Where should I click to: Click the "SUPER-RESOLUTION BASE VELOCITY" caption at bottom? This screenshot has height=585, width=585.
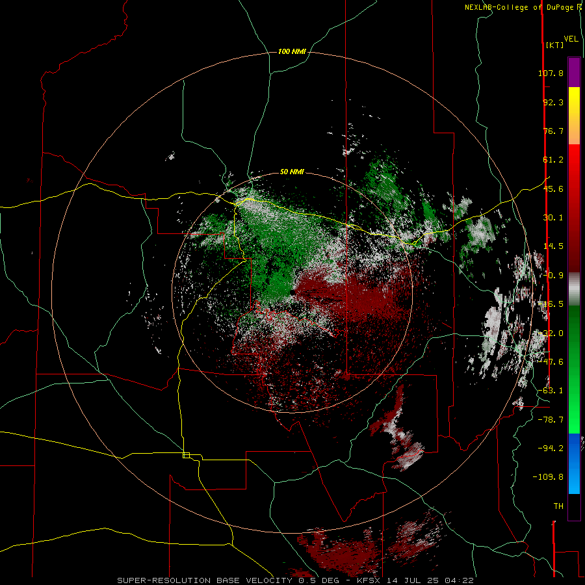(x=205, y=580)
